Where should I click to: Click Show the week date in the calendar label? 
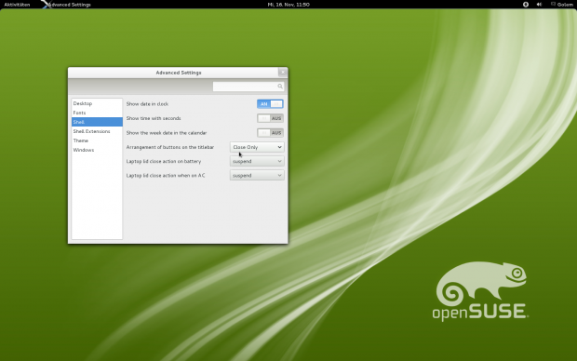pyautogui.click(x=167, y=133)
